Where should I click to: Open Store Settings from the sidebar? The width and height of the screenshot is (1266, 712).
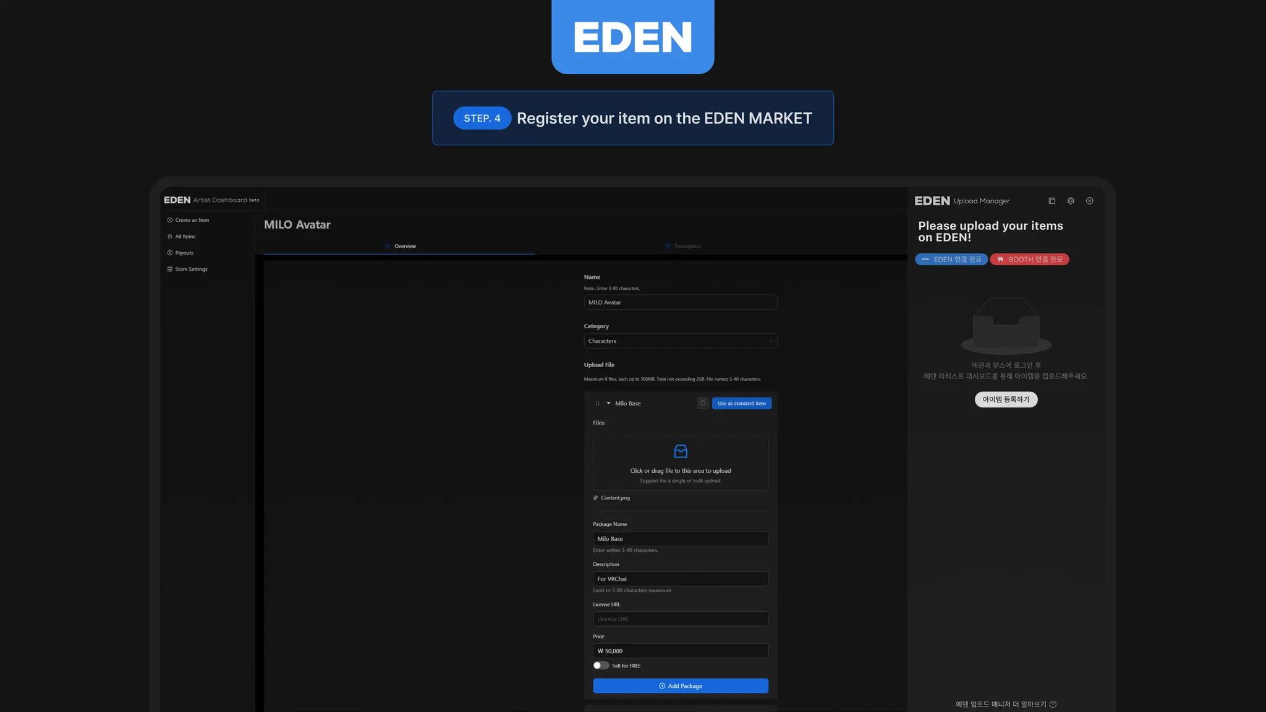[190, 269]
